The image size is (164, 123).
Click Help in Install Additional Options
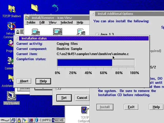tap(156, 107)
